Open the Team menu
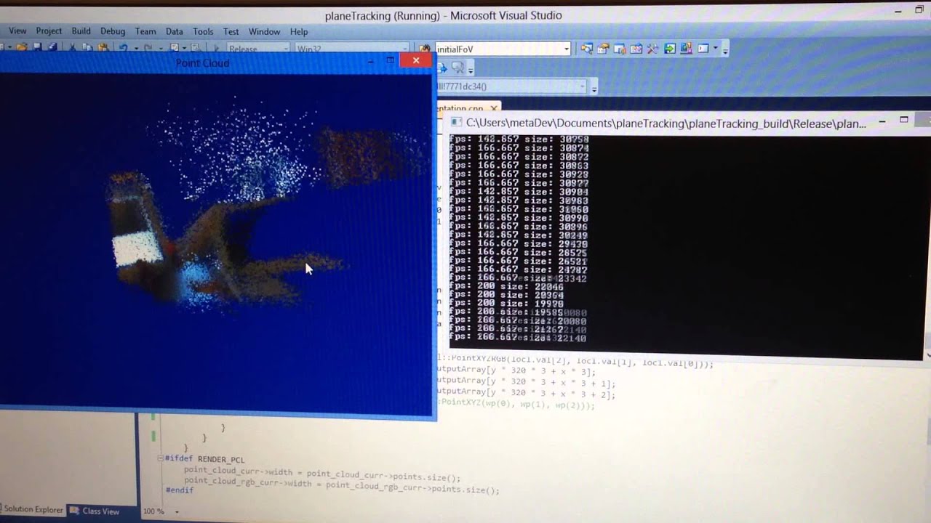 [145, 31]
